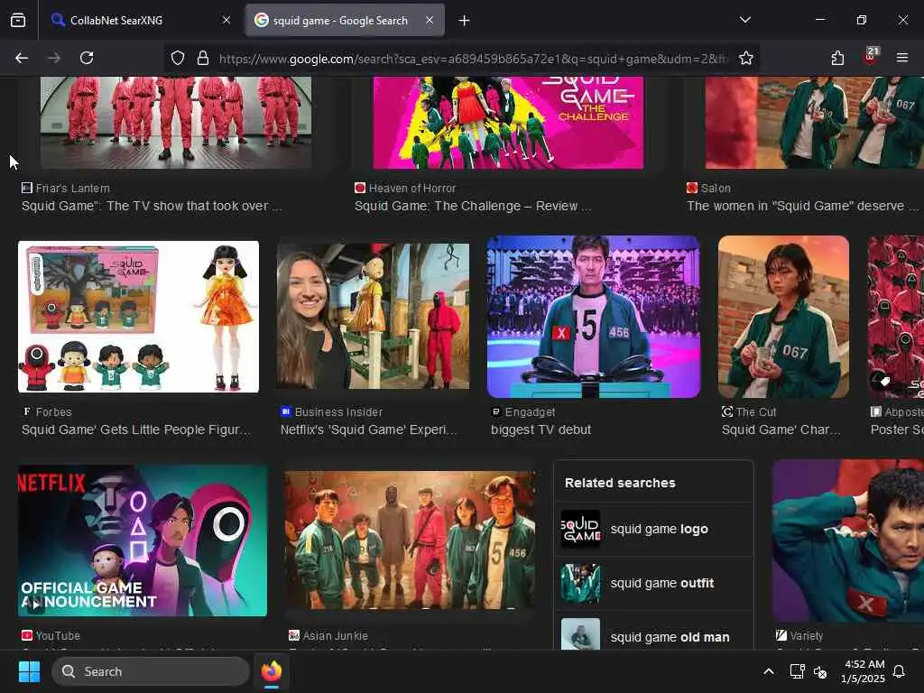
Task: Open the Salon image result
Action: (815, 122)
